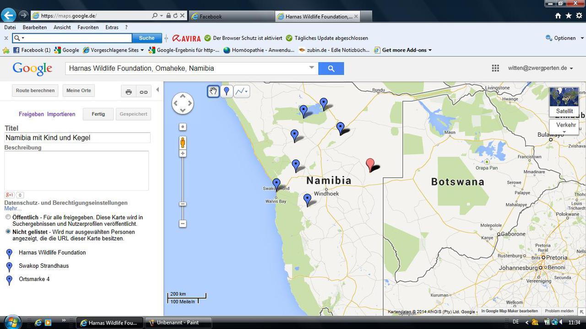This screenshot has height=329, width=586.
Task: Pan the map right with the arrow control
Action: (190, 103)
